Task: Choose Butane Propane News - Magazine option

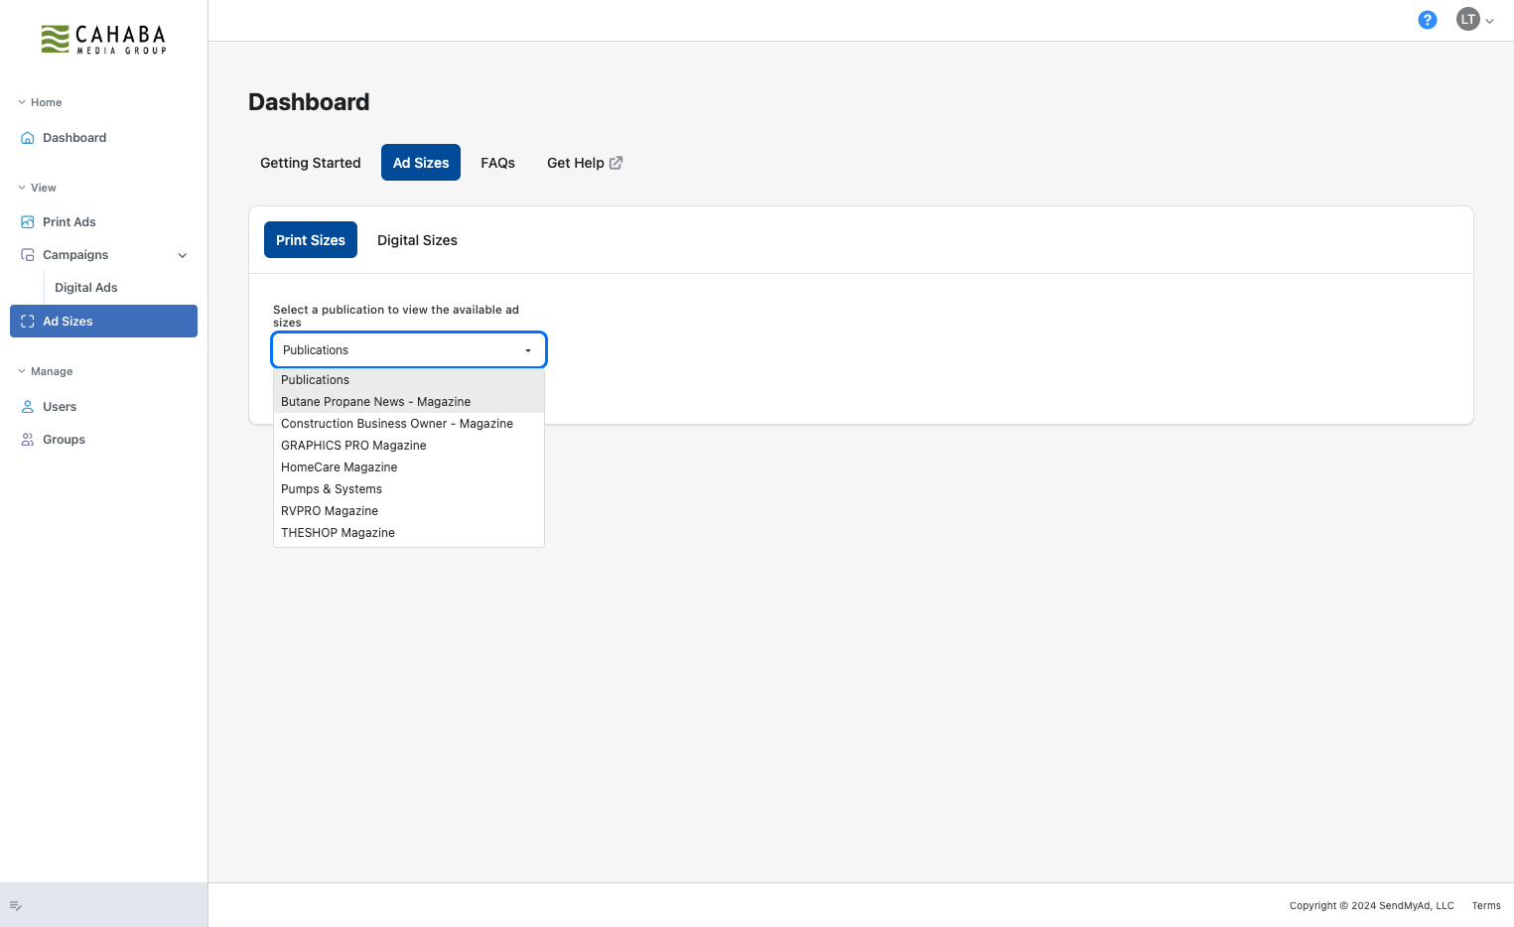Action: click(x=409, y=402)
